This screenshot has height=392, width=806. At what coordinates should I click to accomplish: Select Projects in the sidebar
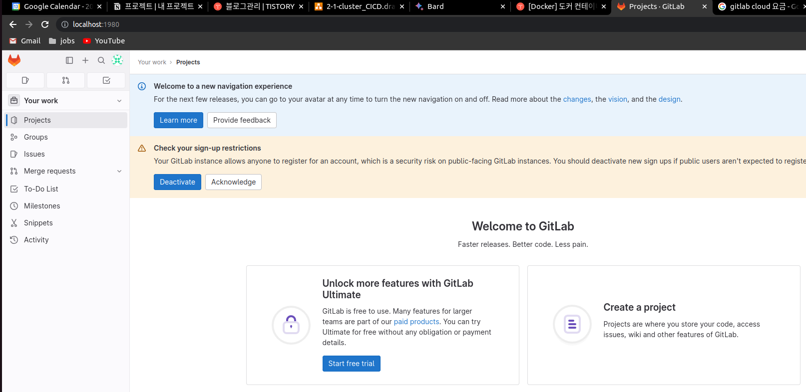coord(66,120)
